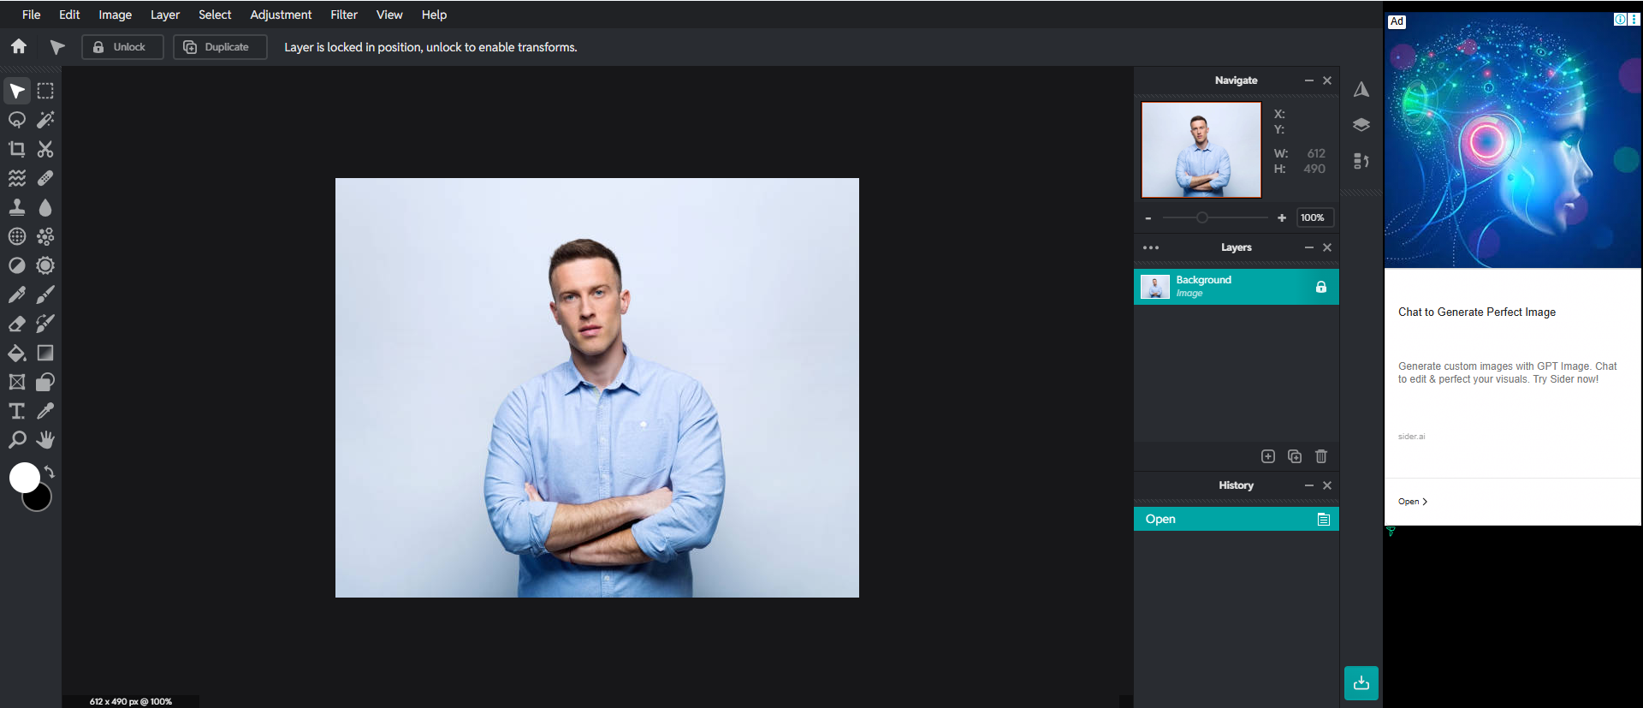Toggle the lock on Background layer
This screenshot has height=708, width=1643.
point(1320,287)
